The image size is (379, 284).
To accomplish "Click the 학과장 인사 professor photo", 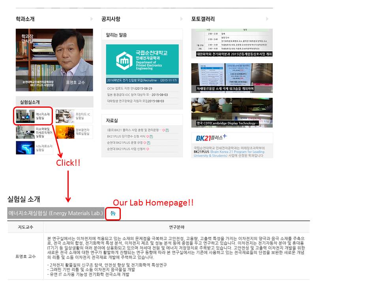I will [x=54, y=57].
